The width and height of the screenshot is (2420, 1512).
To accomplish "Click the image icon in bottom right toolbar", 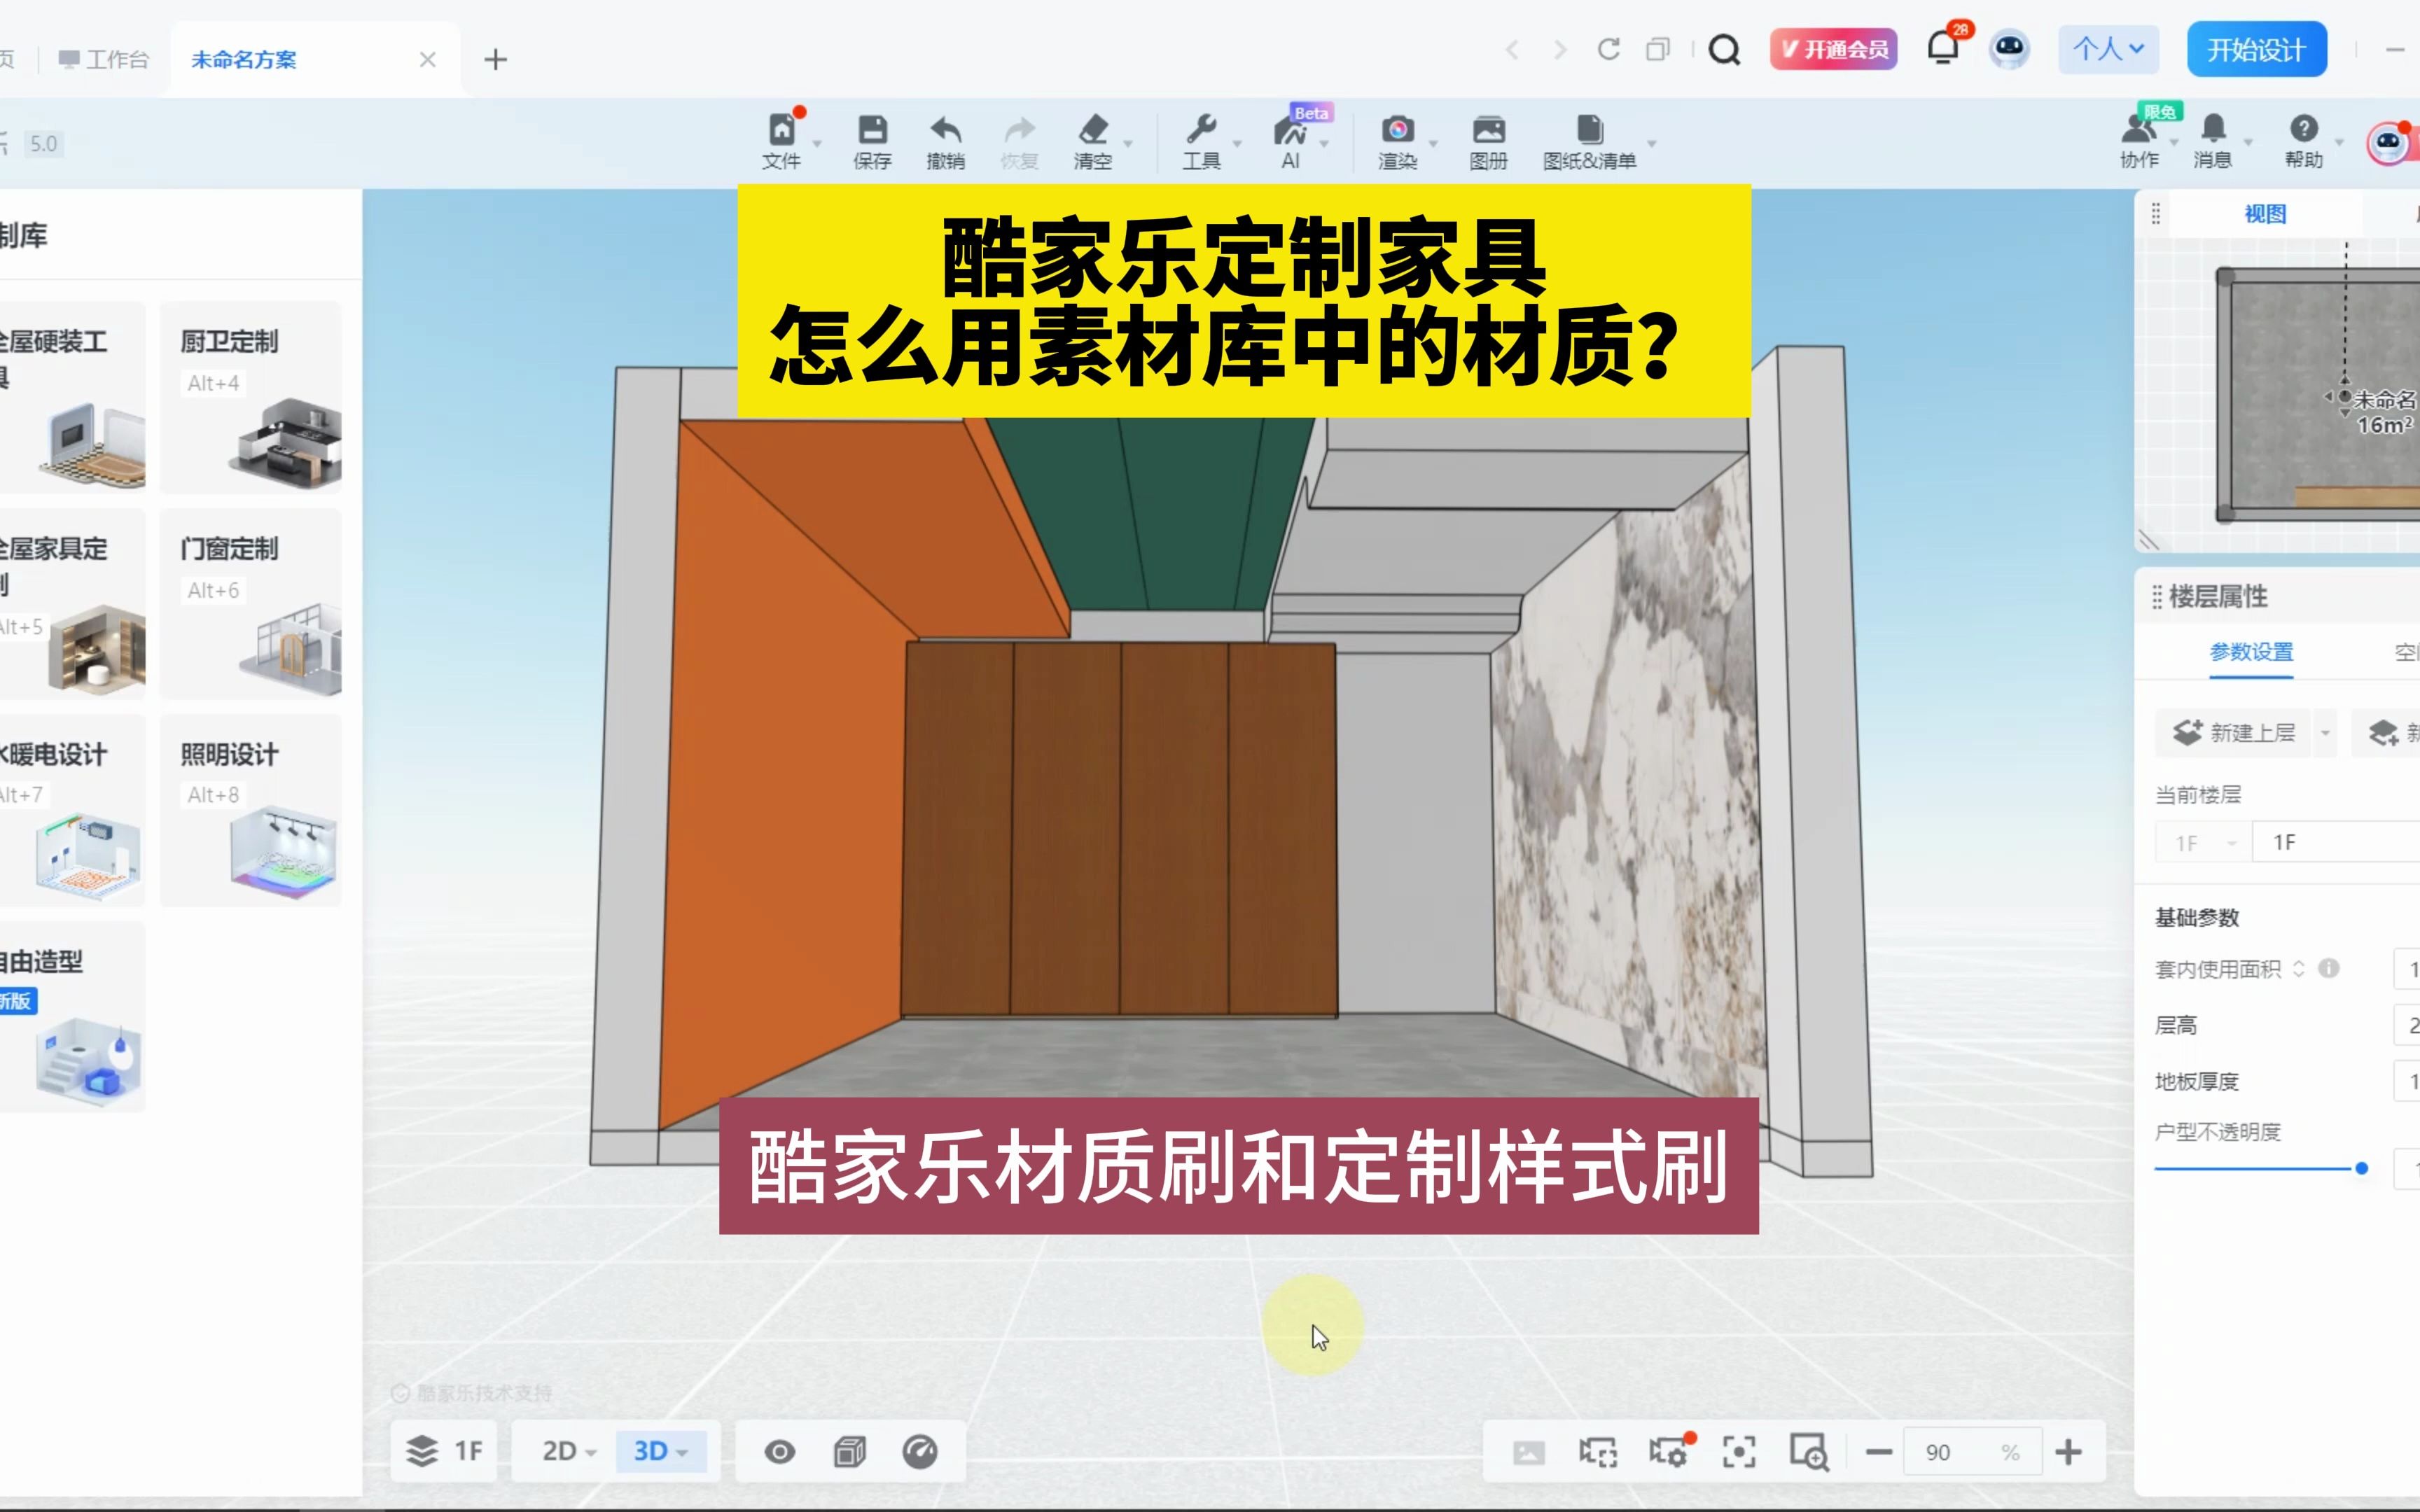I will coord(1528,1452).
